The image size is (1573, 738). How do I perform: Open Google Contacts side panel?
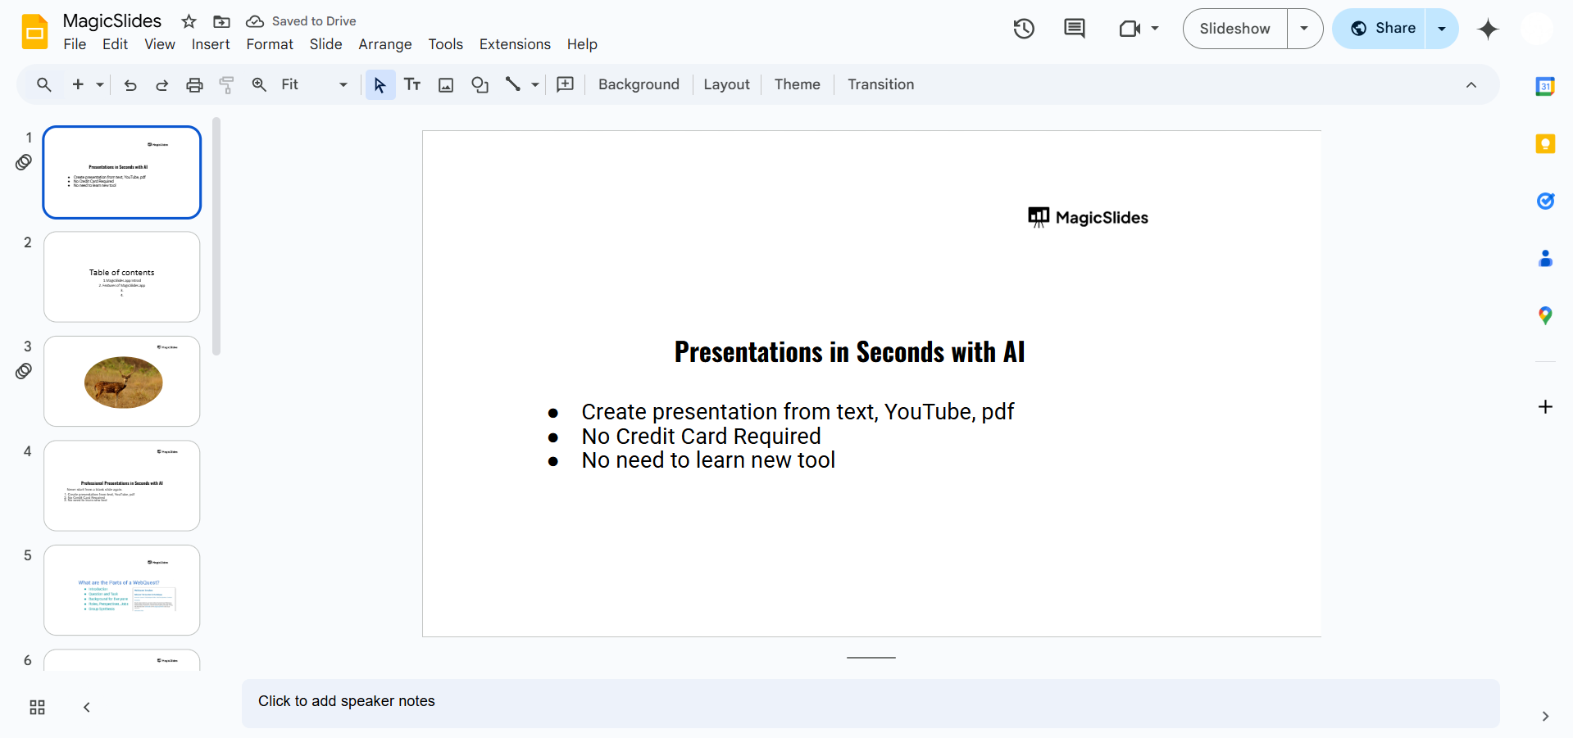point(1545,259)
